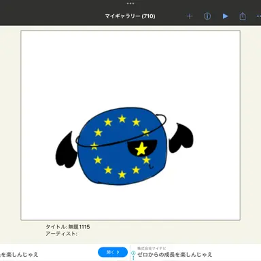Image resolution: width=261 pixels, height=261 pixels.
Task: Tap the three-dot handle at top center
Action: [x=130, y=3]
